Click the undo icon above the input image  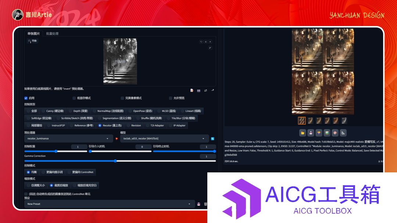(x=201, y=42)
